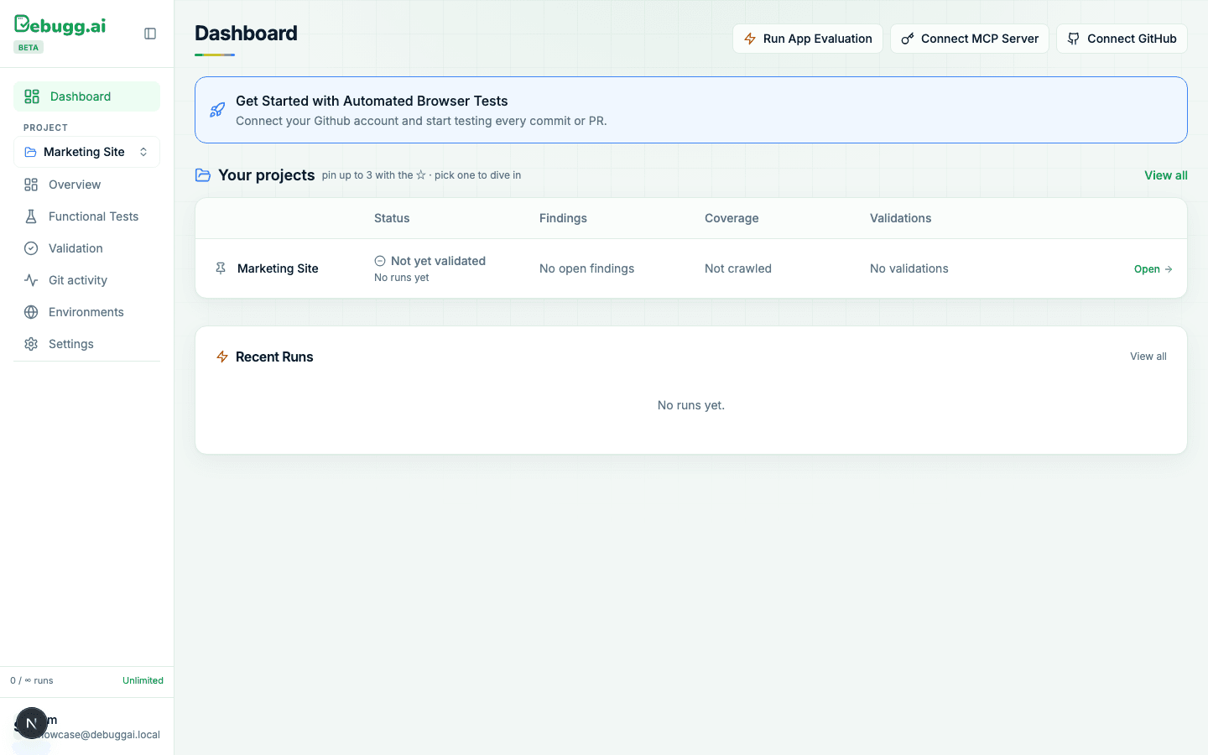The height and width of the screenshot is (755, 1208).
Task: Click the Debugg.ai logo
Action: [60, 25]
